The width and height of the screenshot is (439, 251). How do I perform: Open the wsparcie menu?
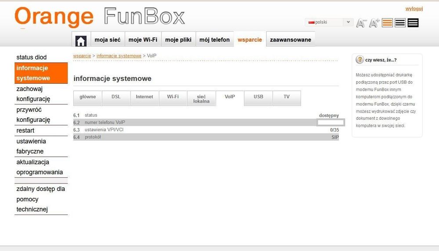coord(250,39)
